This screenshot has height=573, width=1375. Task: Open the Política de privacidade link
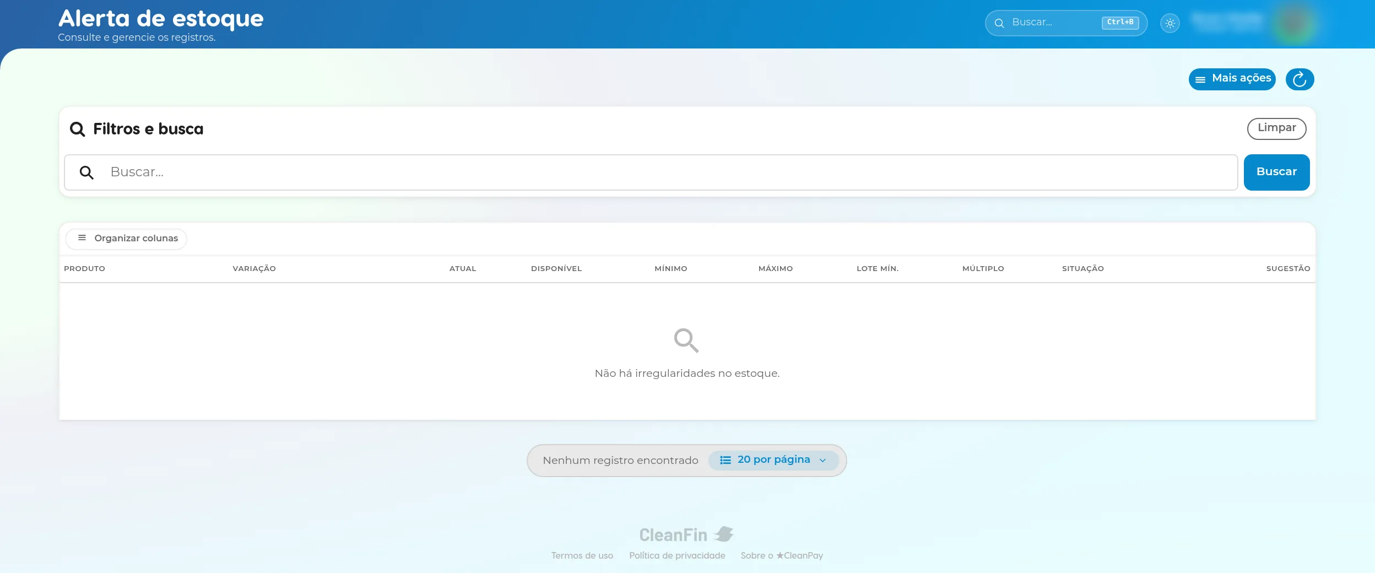[677, 556]
